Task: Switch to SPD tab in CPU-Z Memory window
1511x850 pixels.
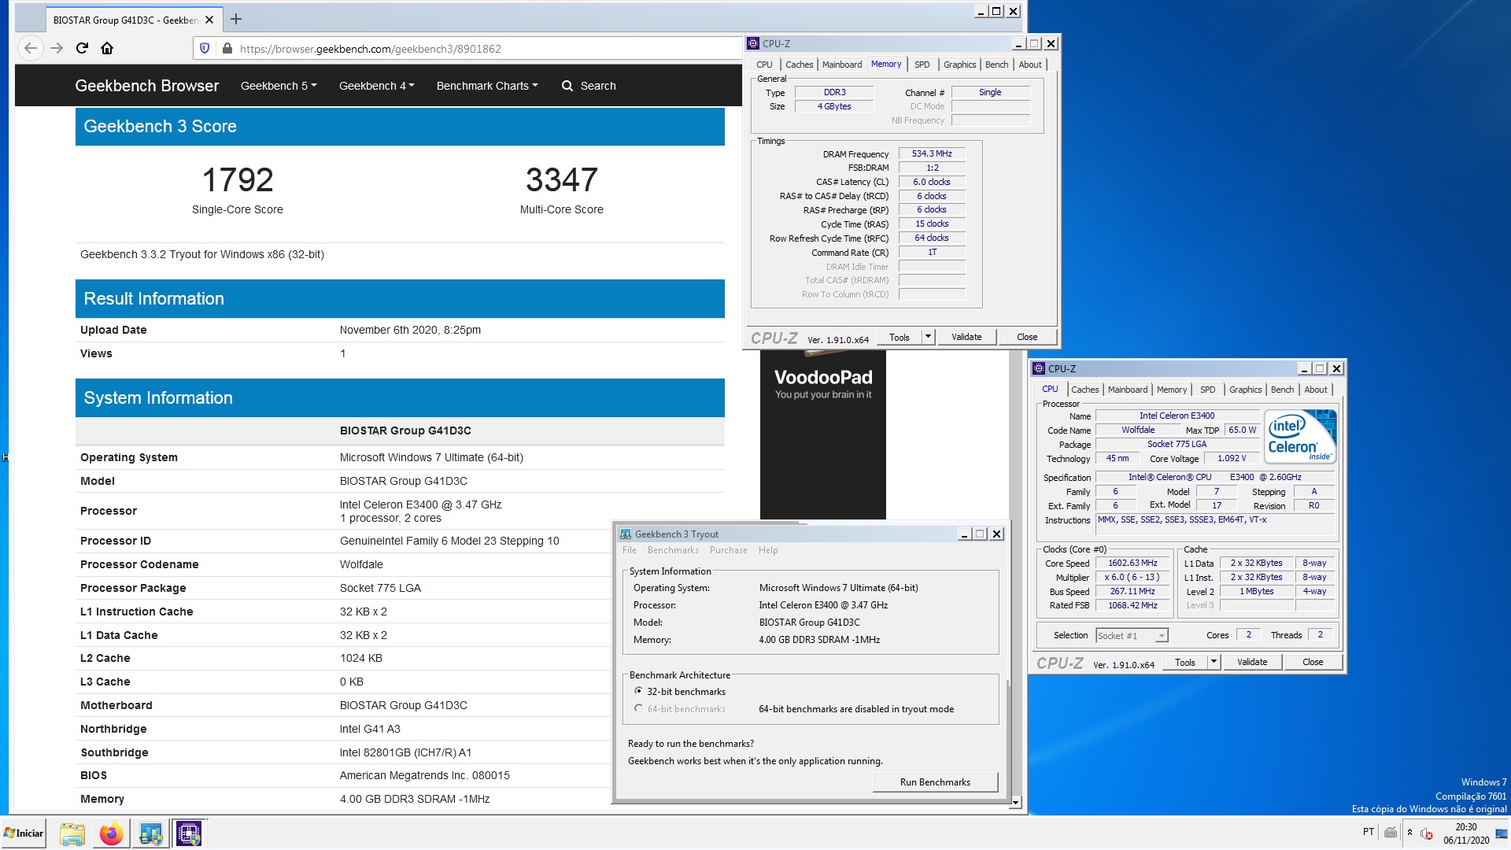Action: click(922, 65)
